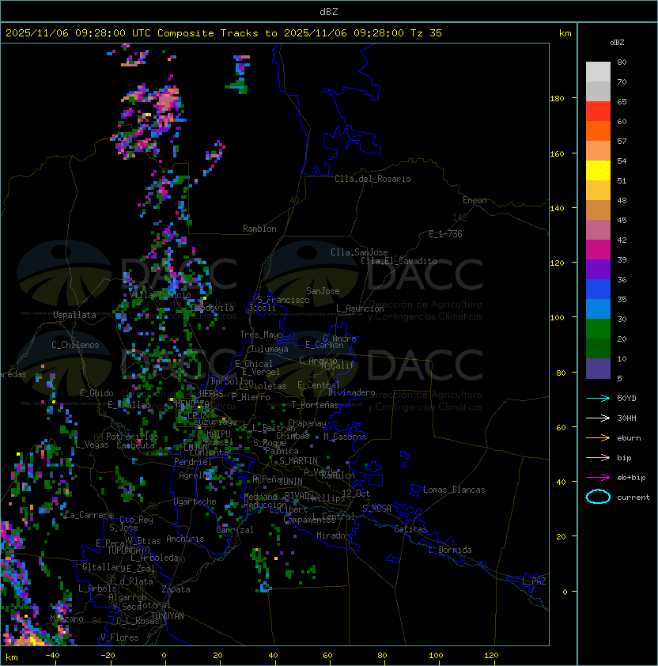Click the yellow eburn arrow in legend
Viewport: 658px width, 666px height.
(598, 438)
